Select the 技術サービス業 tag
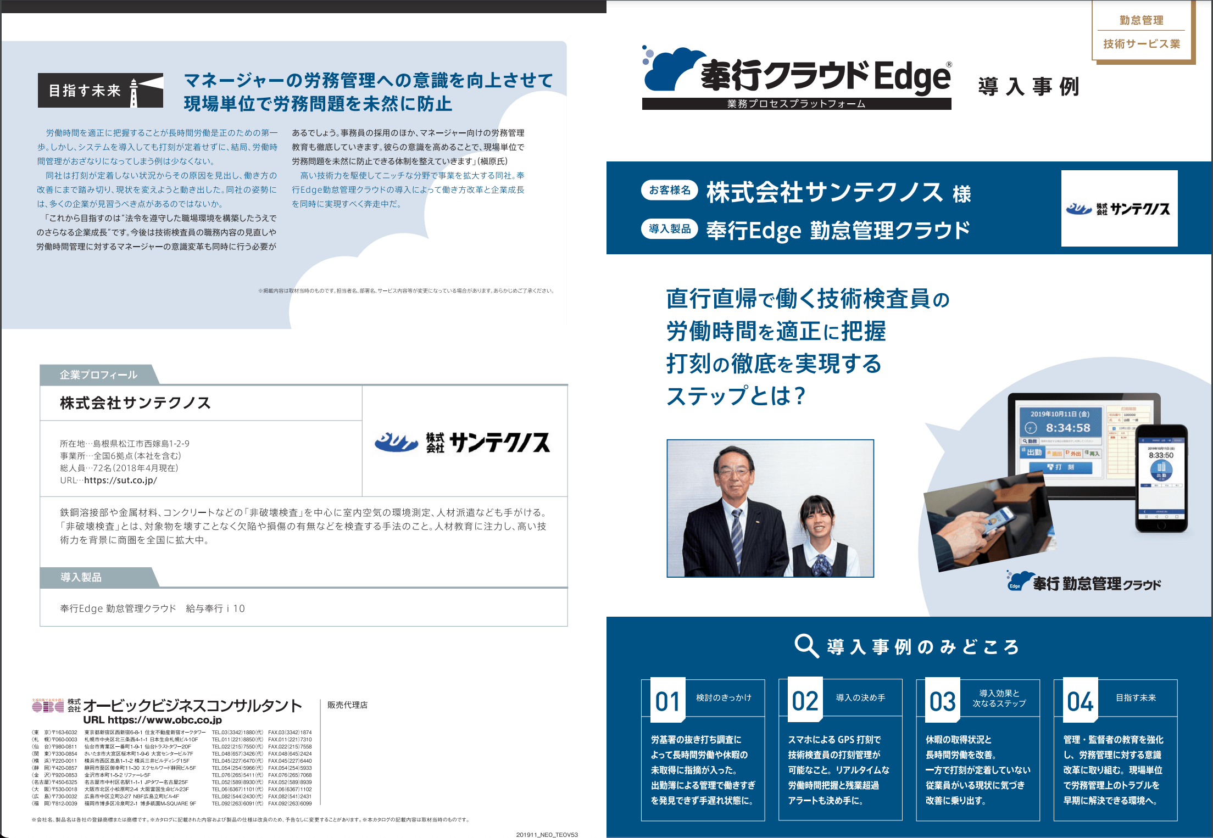 click(x=1141, y=44)
